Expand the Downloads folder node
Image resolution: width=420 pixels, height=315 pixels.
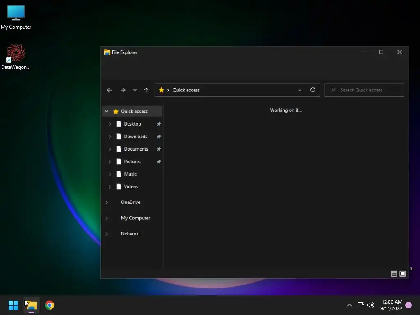point(110,137)
